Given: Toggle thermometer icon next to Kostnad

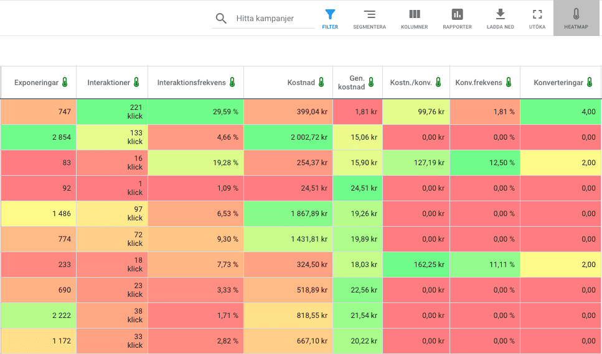Looking at the screenshot, I should pos(321,83).
